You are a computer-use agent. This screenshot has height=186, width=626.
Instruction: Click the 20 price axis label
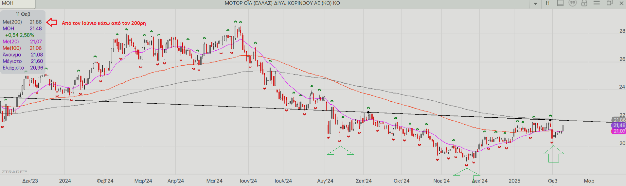pos(622,143)
